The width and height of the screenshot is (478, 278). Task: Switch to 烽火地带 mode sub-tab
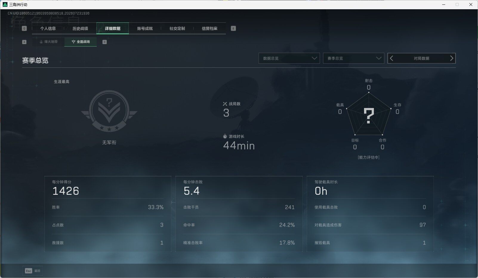pos(48,42)
